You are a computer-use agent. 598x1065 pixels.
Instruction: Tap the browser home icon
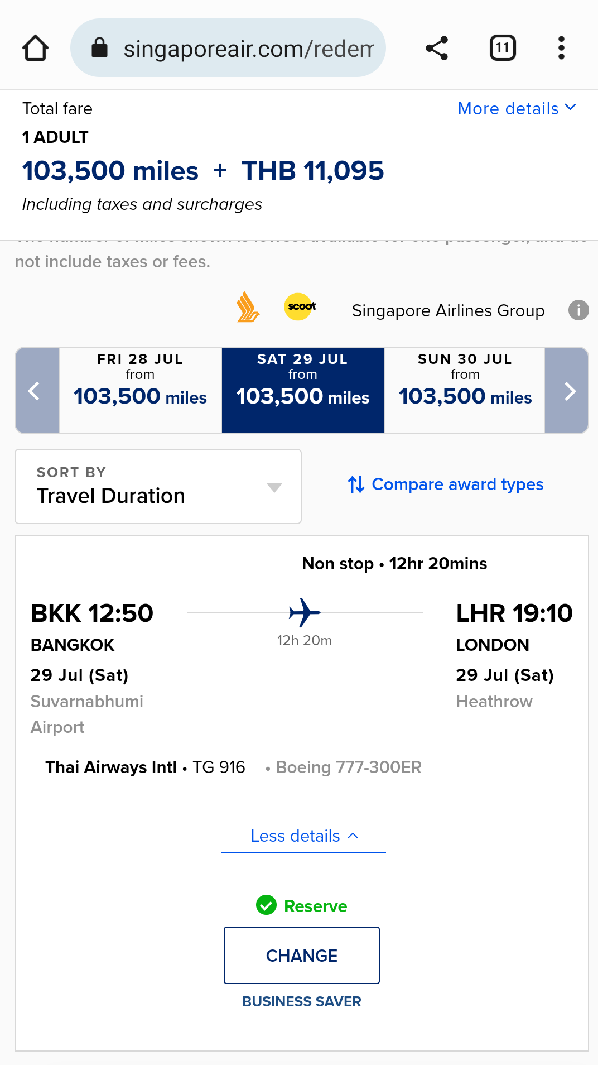point(35,48)
